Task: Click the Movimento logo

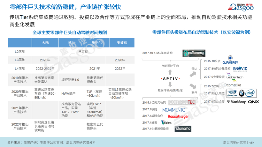Action: click(174, 110)
